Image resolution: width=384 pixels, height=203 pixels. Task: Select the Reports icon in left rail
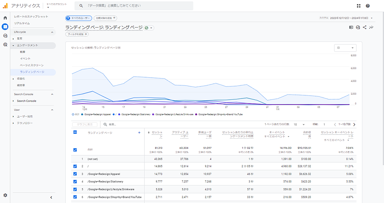[x=5, y=26]
